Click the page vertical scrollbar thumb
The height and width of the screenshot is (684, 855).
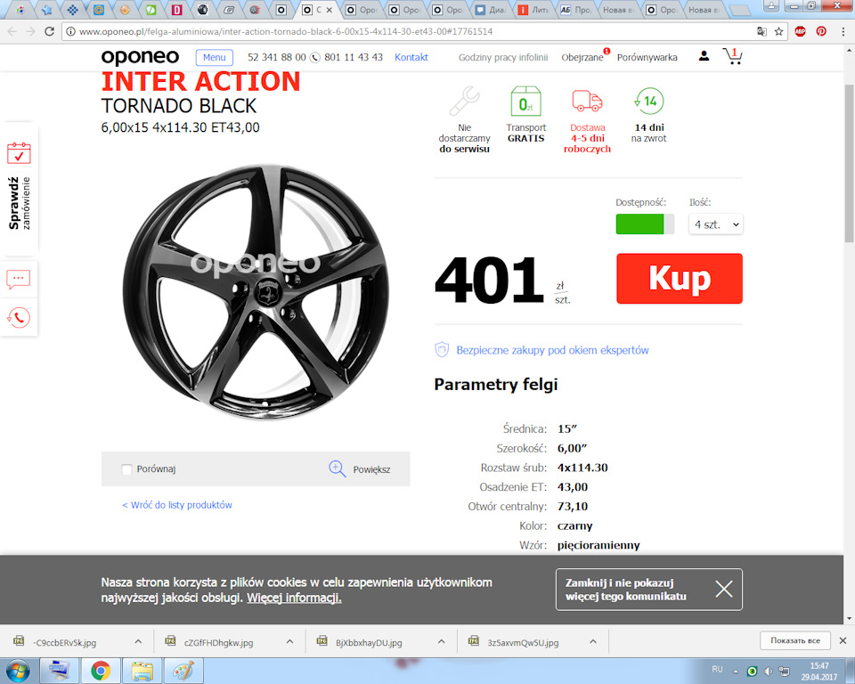[x=849, y=164]
